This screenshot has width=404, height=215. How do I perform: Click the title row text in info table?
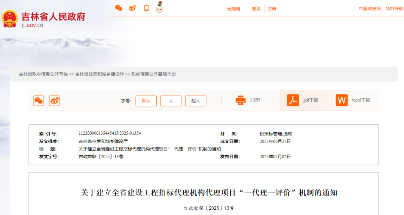(x=150, y=149)
